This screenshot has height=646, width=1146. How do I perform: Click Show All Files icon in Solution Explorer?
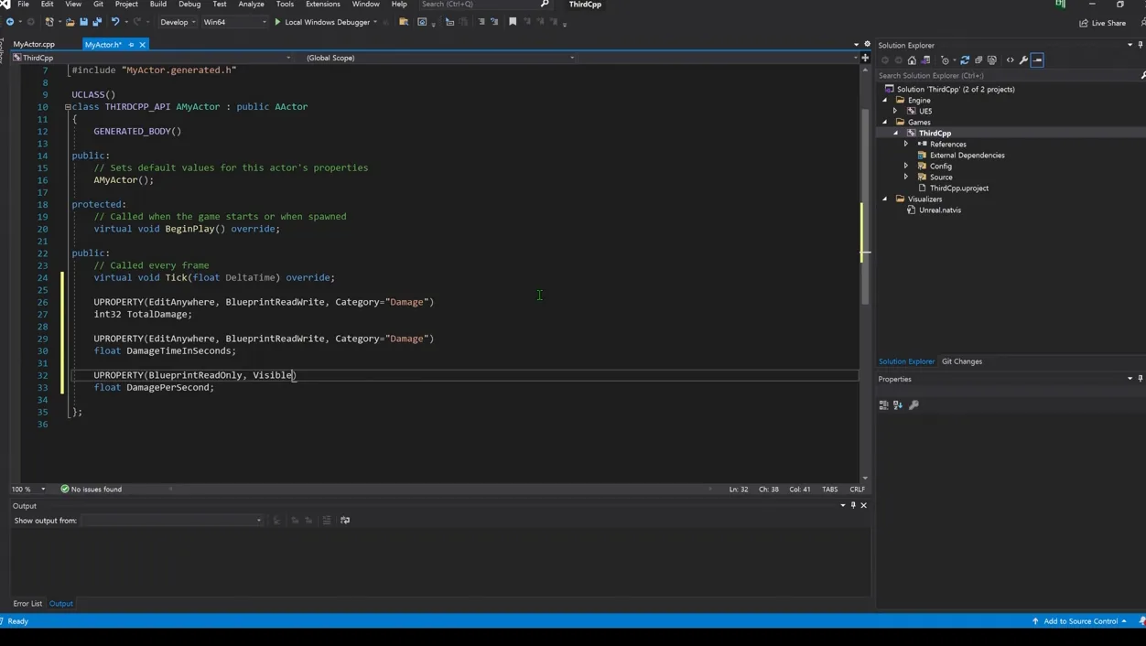[x=992, y=60]
